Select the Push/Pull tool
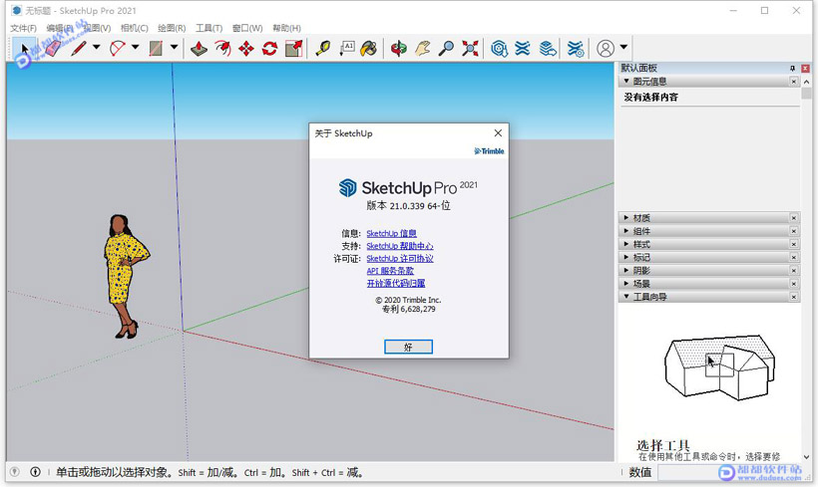Image resolution: width=818 pixels, height=487 pixels. tap(199, 49)
